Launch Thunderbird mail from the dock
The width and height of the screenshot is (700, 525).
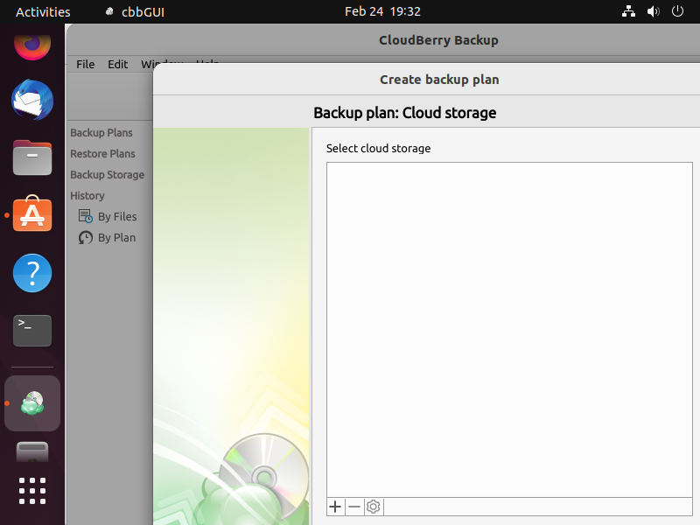[x=32, y=100]
